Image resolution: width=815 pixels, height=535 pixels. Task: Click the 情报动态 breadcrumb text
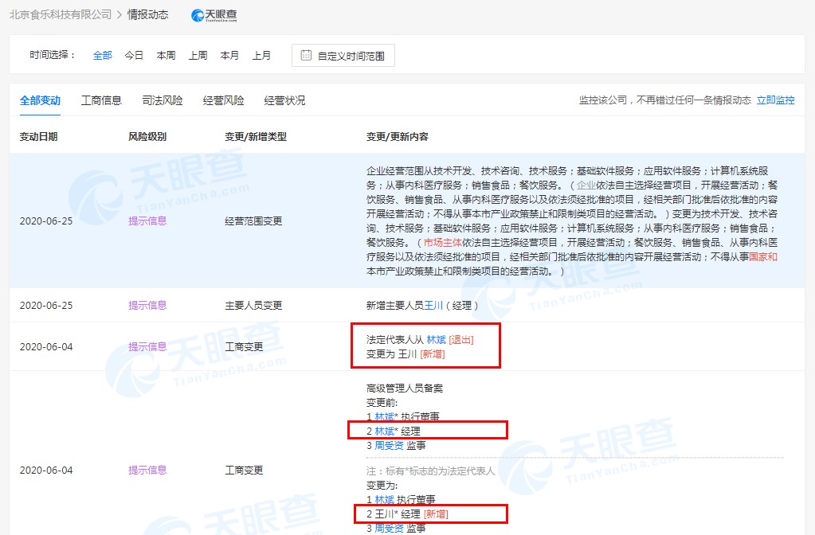[148, 14]
